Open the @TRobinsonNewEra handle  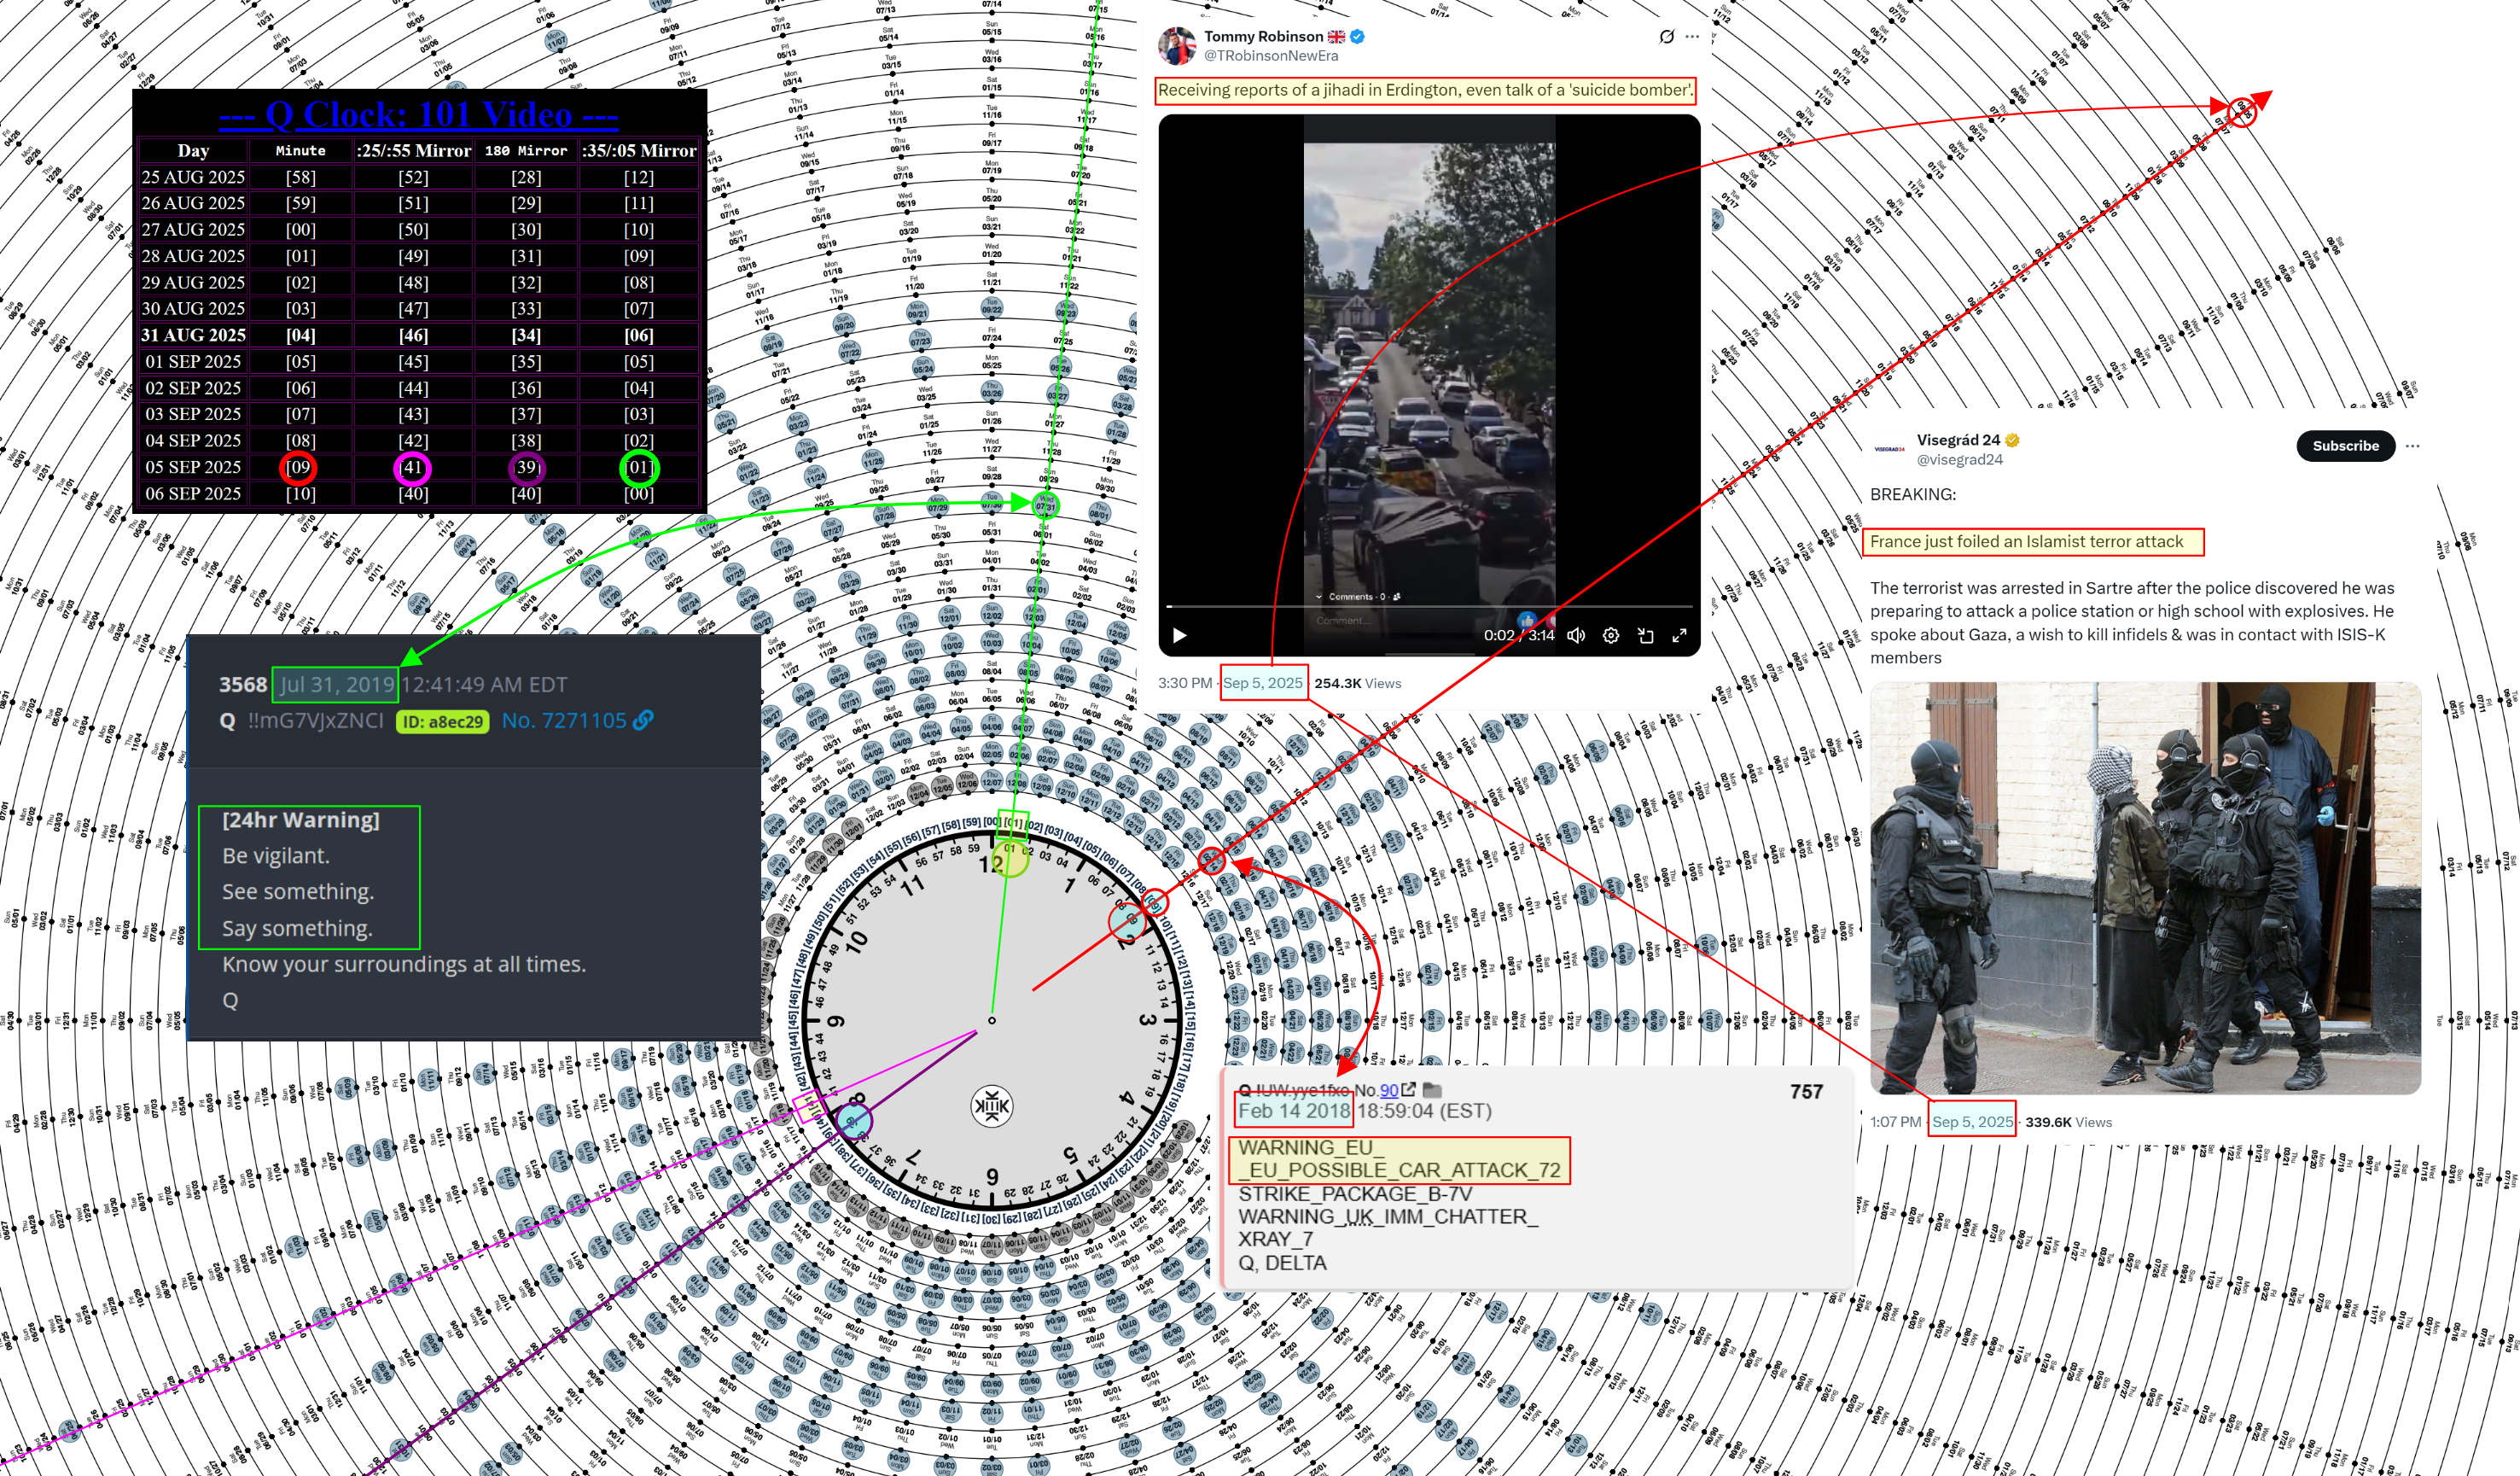1271,56
